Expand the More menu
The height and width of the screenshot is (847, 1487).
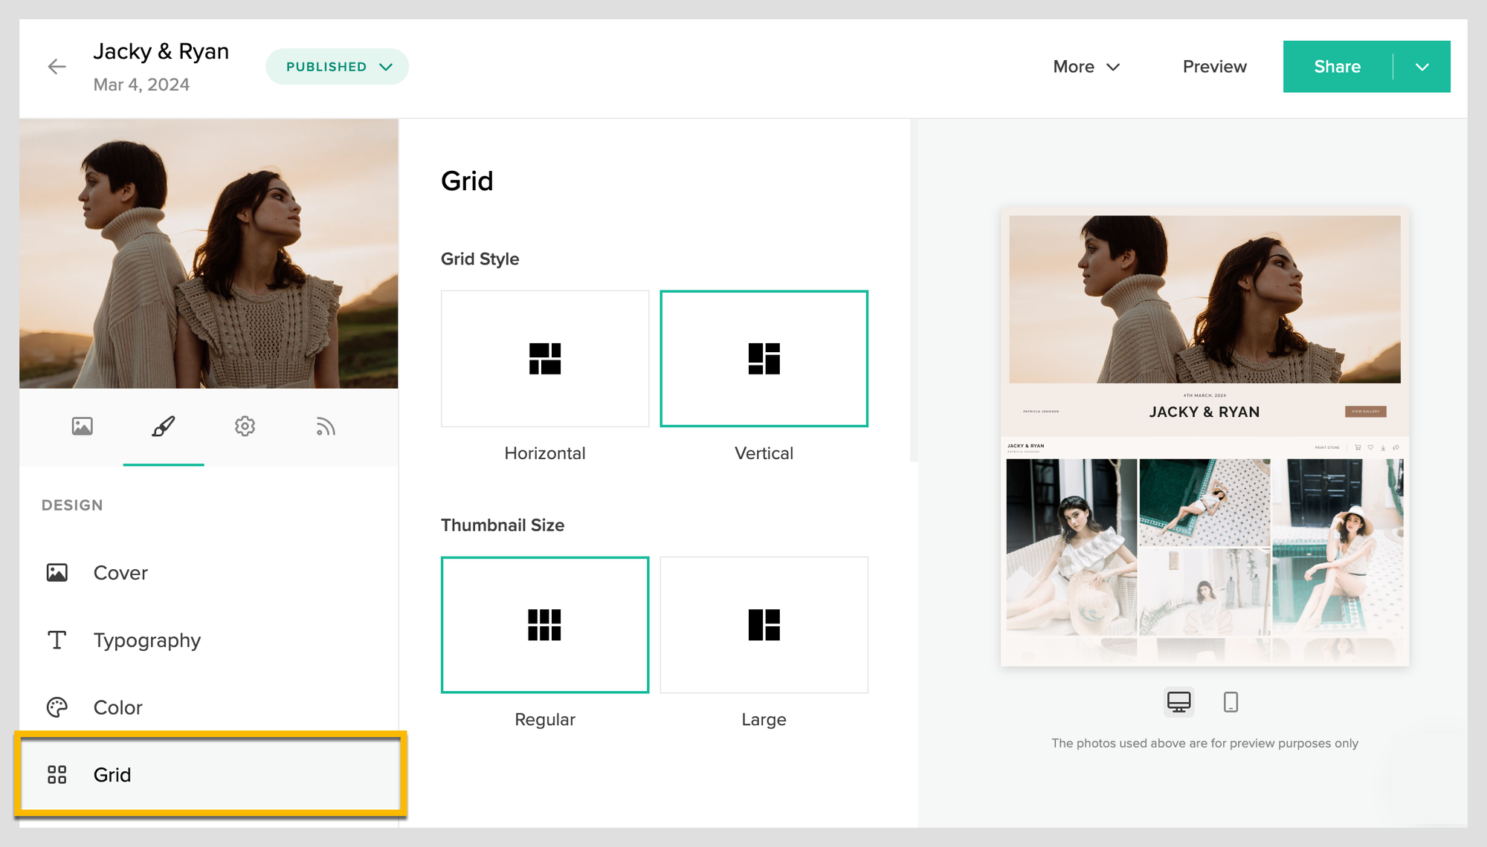[x=1086, y=66]
